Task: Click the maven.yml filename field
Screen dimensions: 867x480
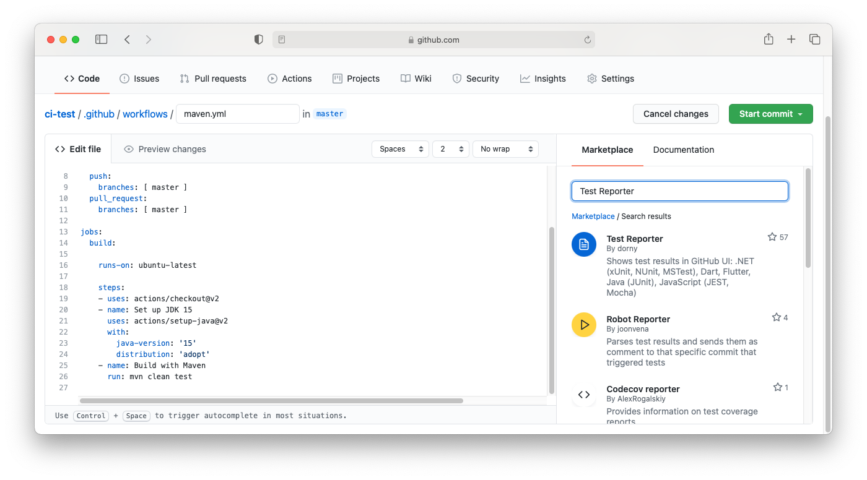Action: 238,114
